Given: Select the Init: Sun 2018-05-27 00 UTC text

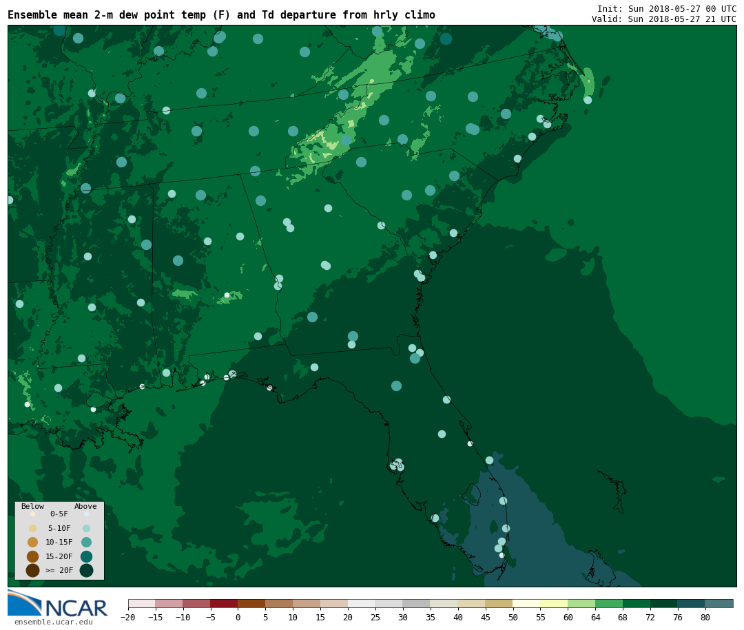Looking at the screenshot, I should tap(667, 8).
